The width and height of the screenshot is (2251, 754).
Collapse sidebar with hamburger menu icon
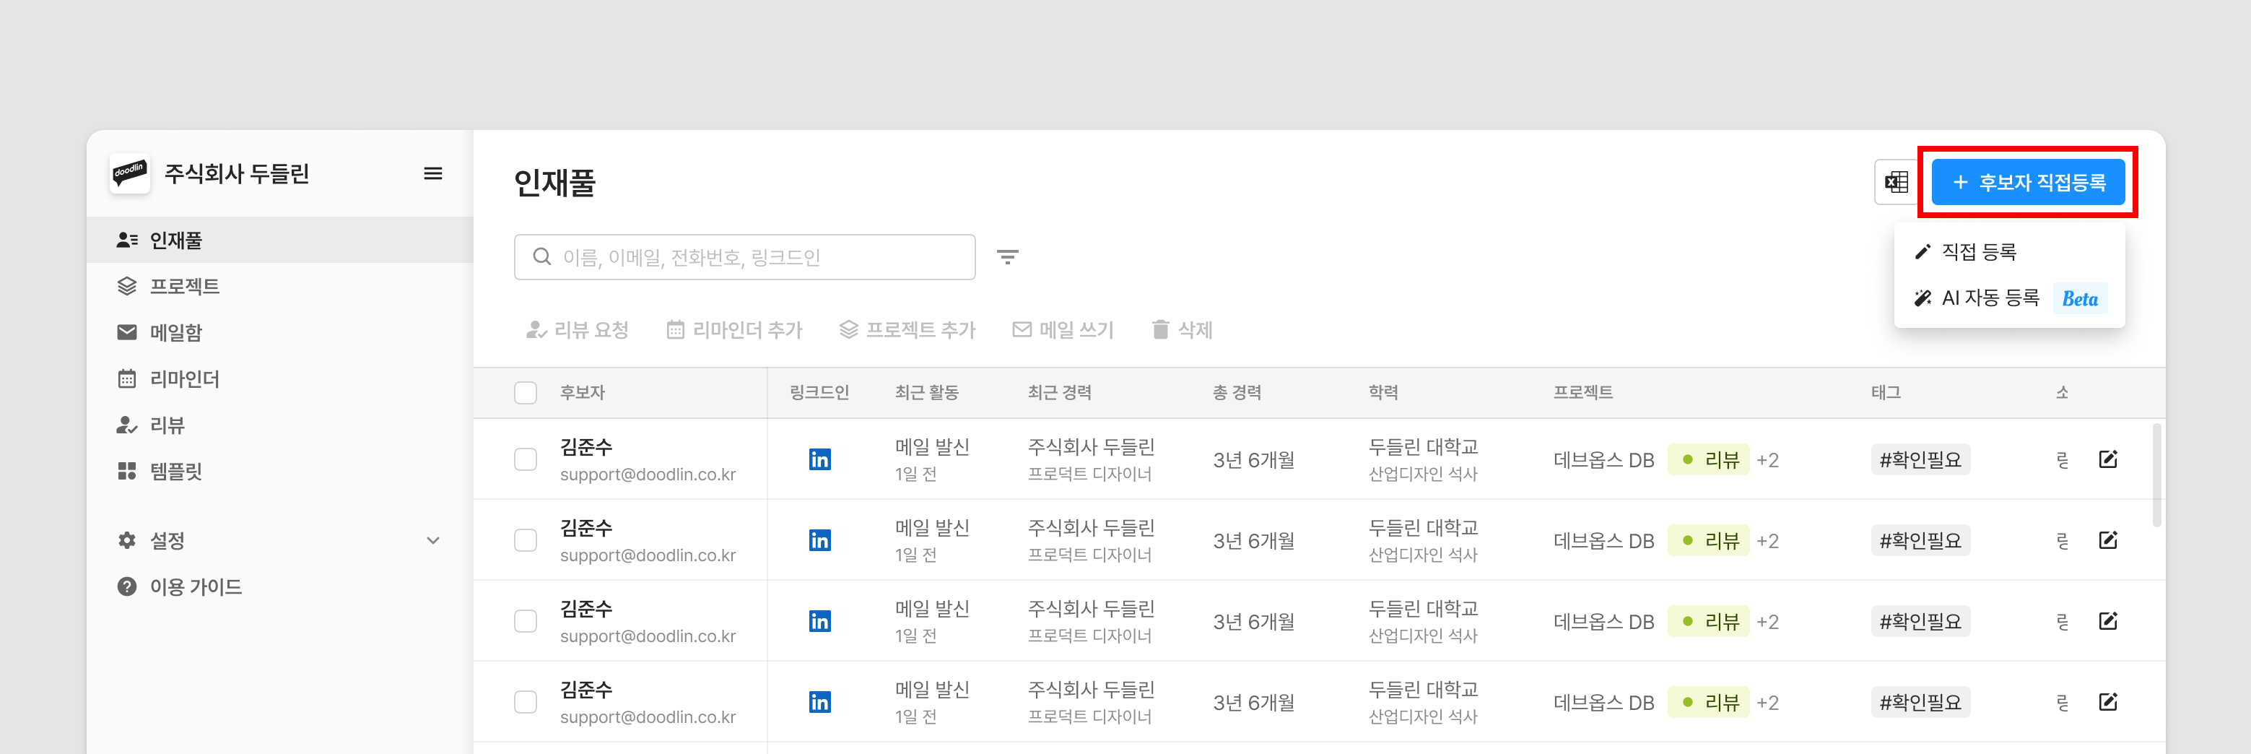[x=432, y=174]
